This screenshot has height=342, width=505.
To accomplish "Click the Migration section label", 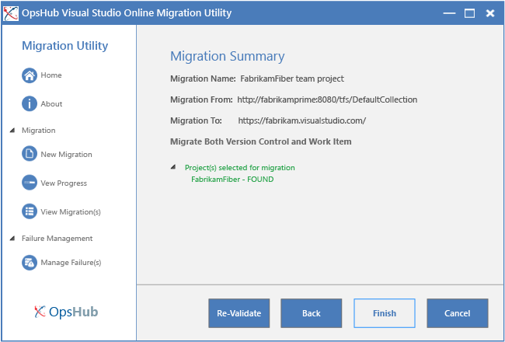I will [39, 131].
